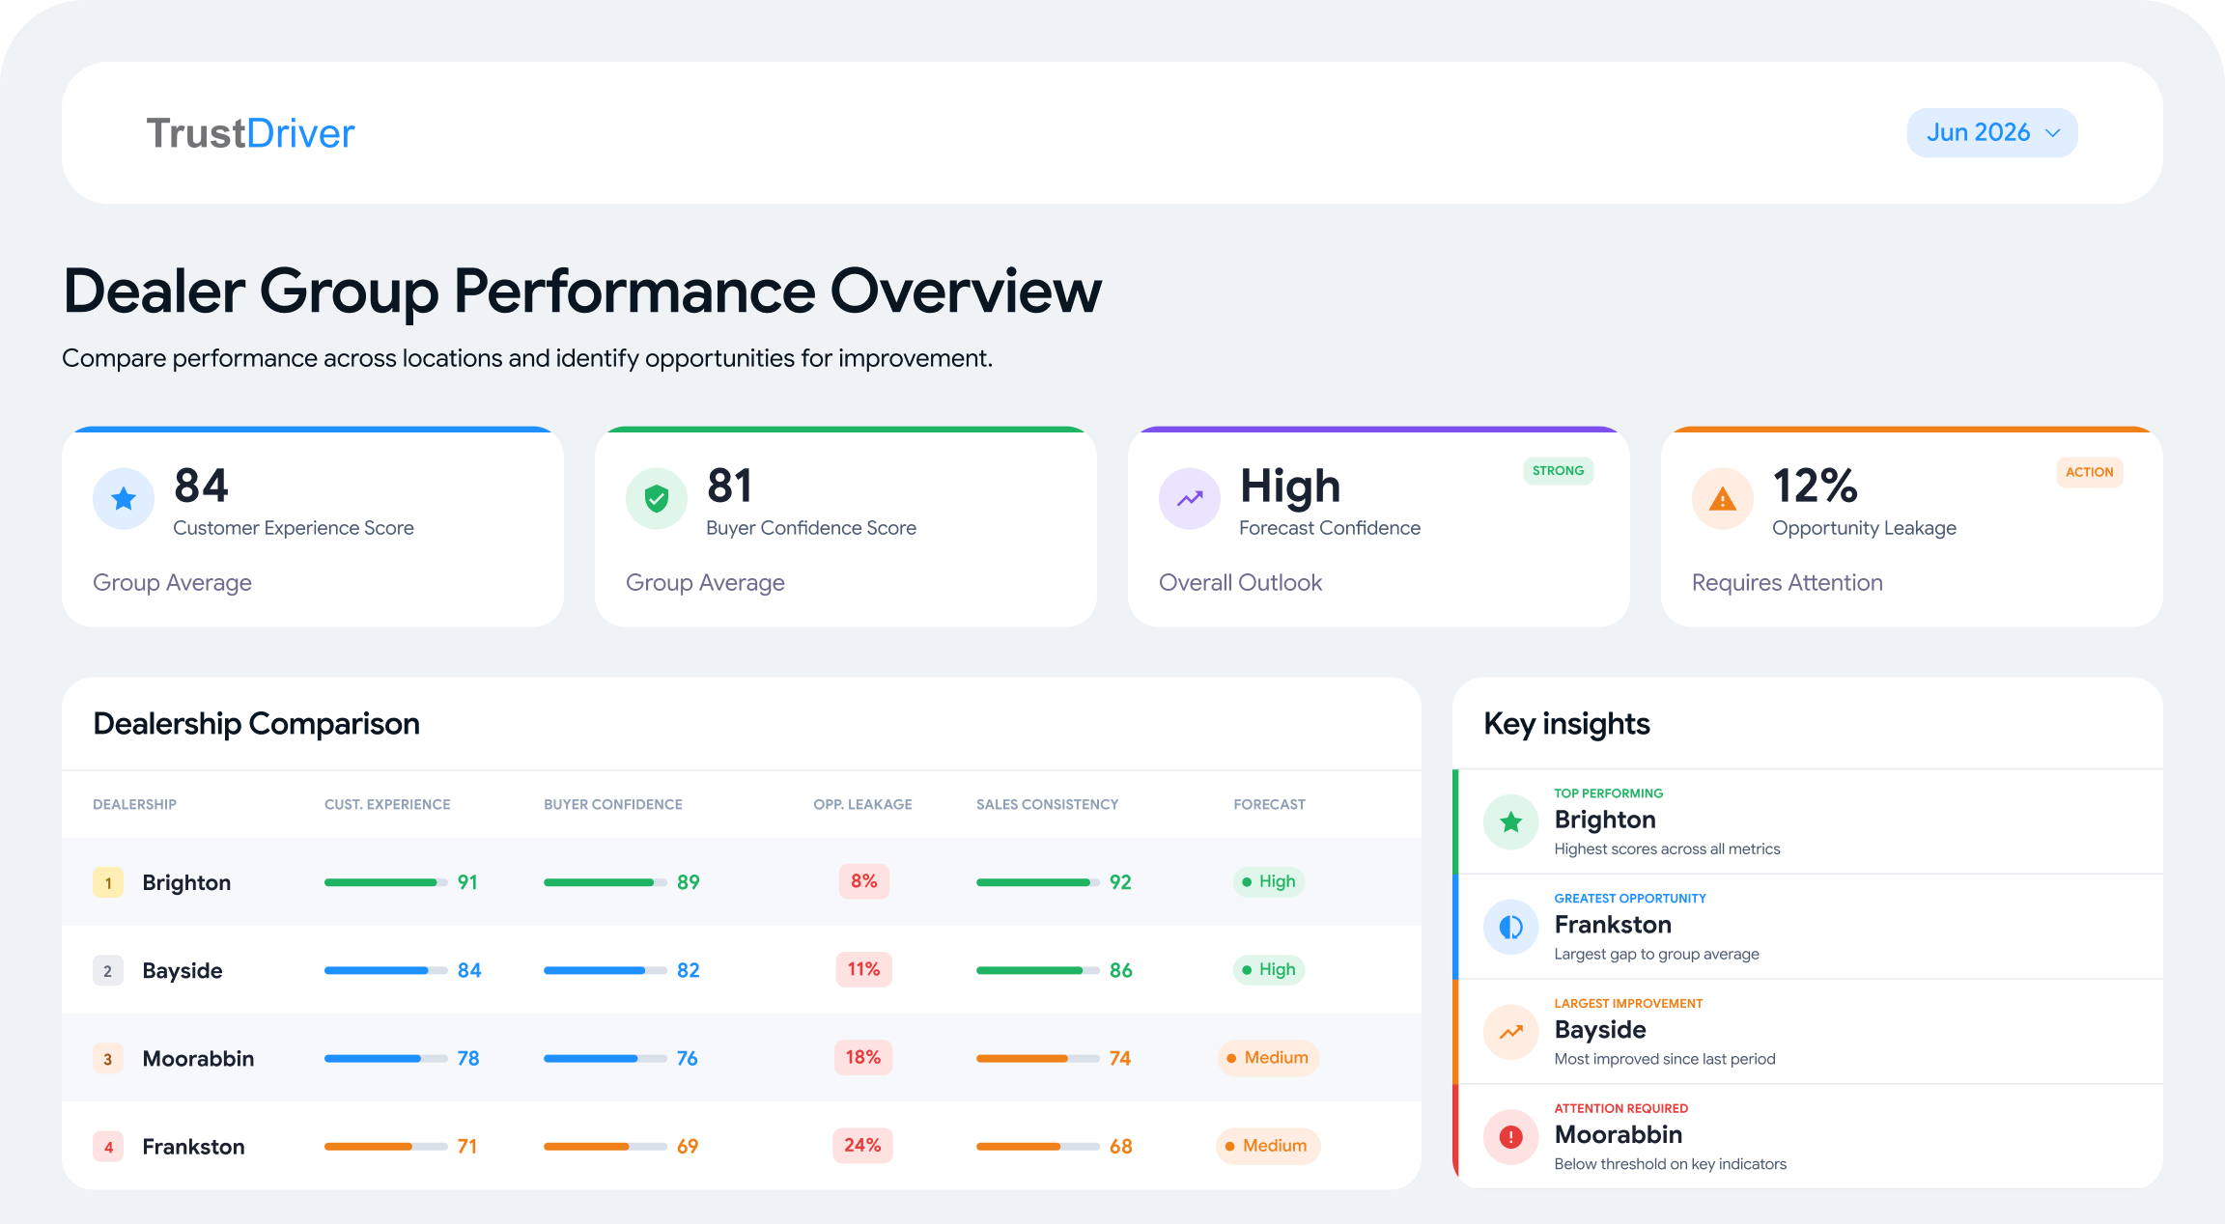The height and width of the screenshot is (1224, 2225).
Task: Click the red alert icon for Moorabbin insight
Action: (x=1511, y=1137)
